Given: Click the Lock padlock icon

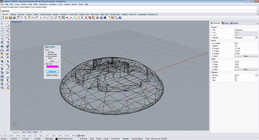Looking at the screenshot, I should pyautogui.click(x=86, y=18).
